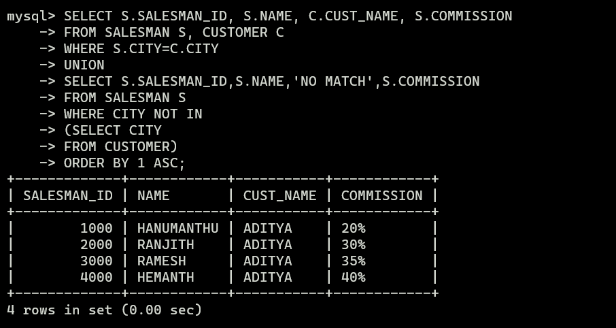Image resolution: width=616 pixels, height=328 pixels.
Task: Click the mysql> prompt text
Action: click(31, 16)
